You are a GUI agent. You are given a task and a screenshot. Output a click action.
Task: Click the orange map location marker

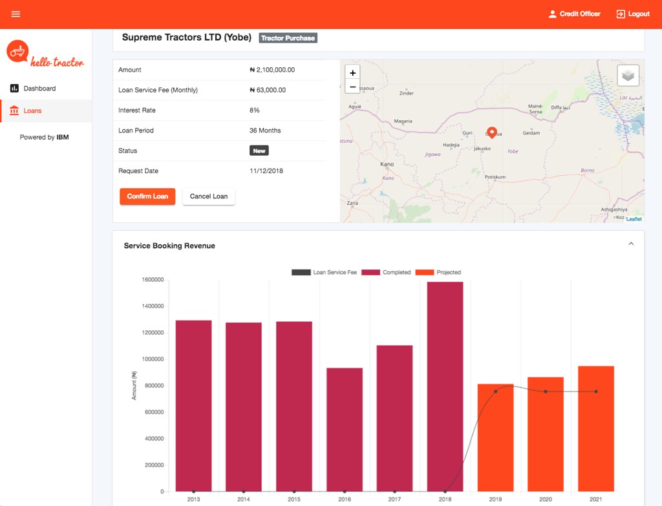point(491,132)
